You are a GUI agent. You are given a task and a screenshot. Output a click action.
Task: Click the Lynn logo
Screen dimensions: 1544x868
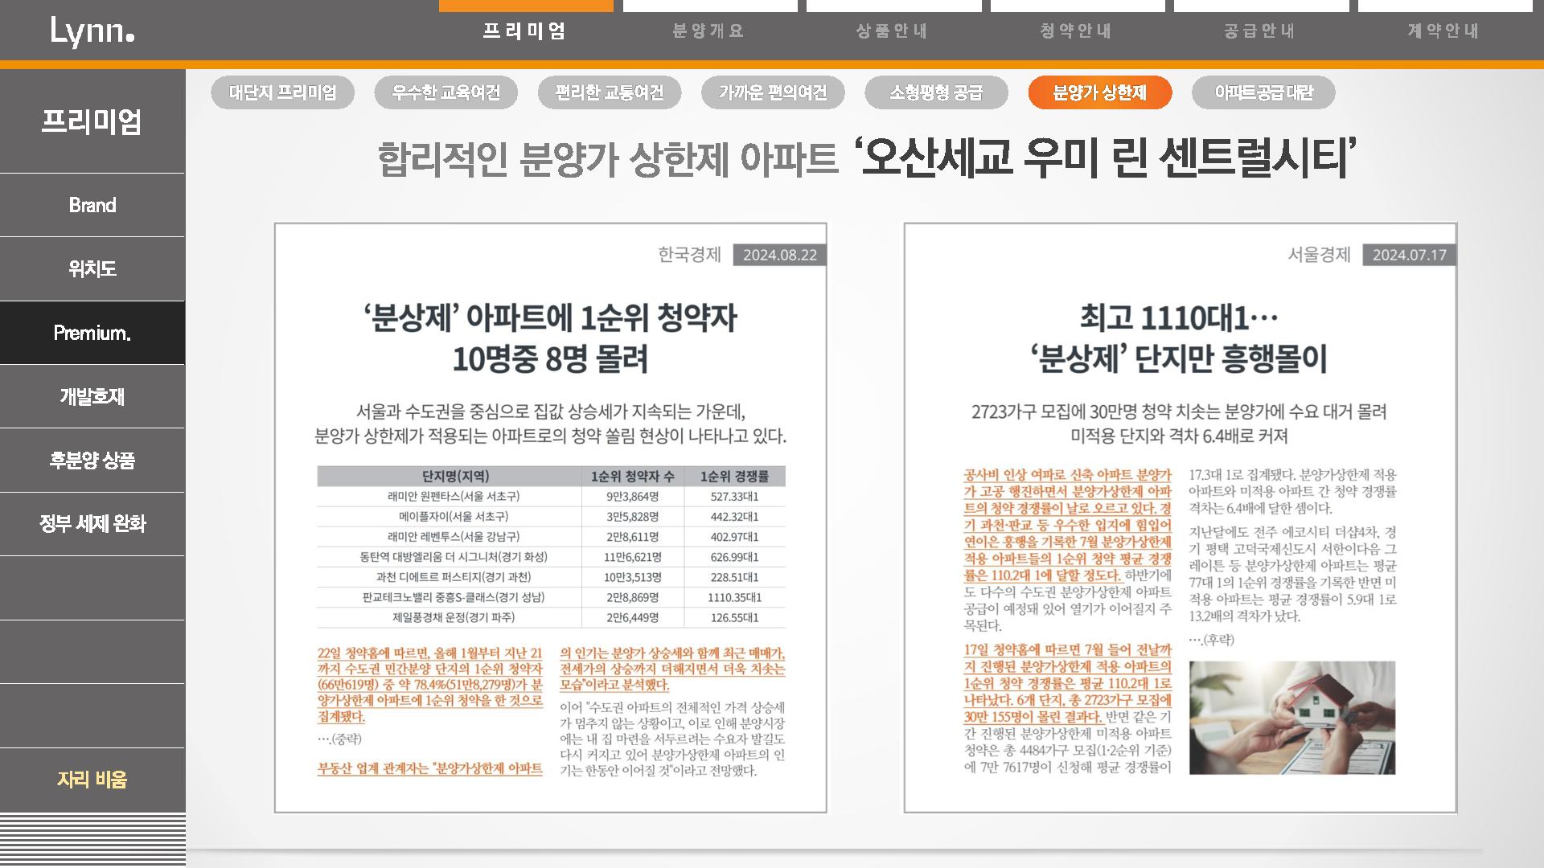(92, 31)
